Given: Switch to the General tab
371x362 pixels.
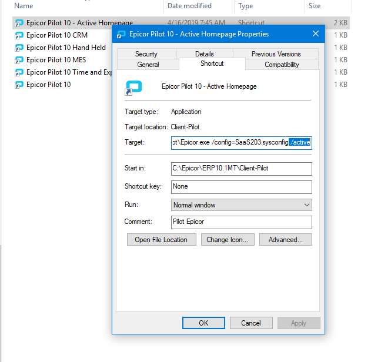Looking at the screenshot, I should coord(148,65).
